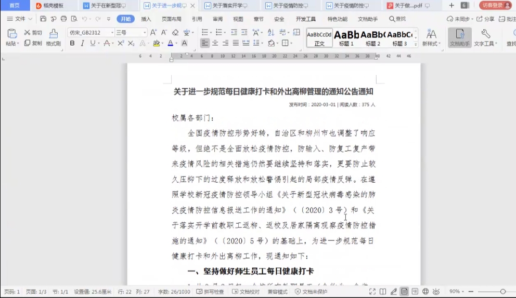This screenshot has width=516, height=298.
Task: Click the increase font size icon
Action: (x=153, y=33)
